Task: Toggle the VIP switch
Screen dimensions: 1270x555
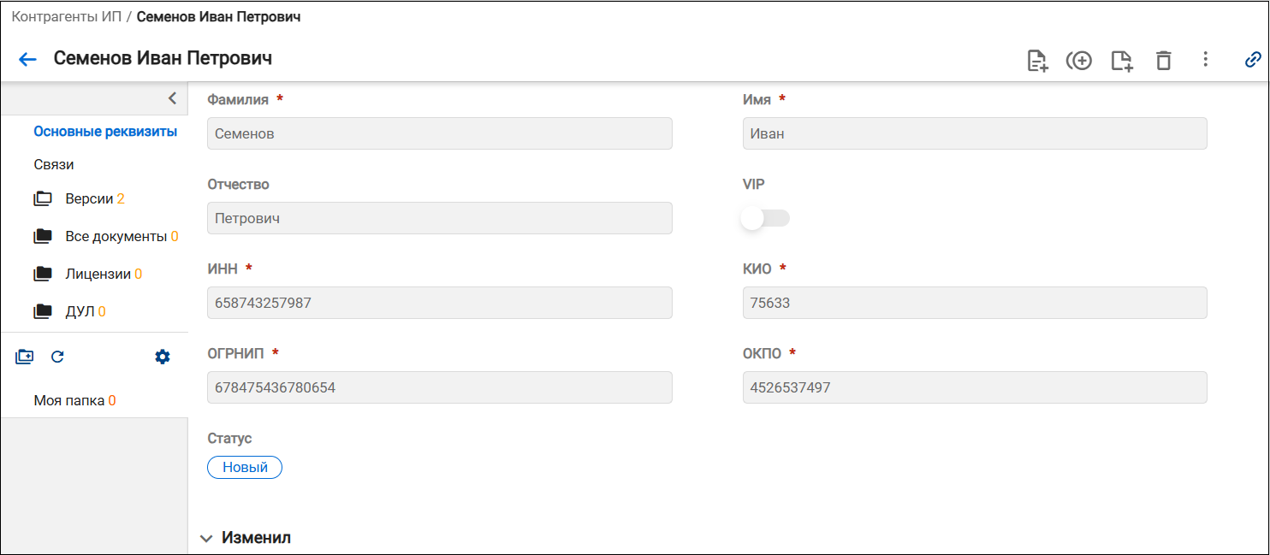Action: 765,219
